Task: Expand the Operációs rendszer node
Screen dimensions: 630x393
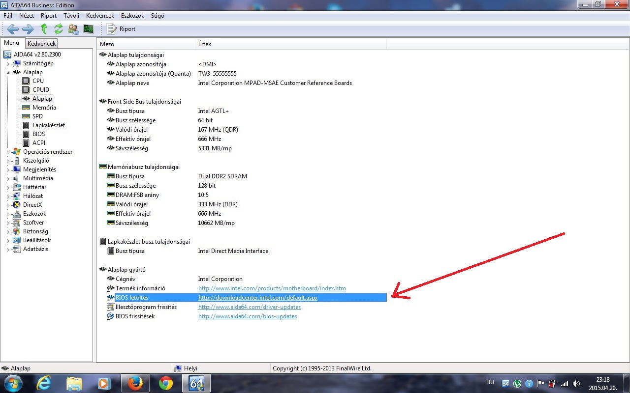Action: [8, 152]
